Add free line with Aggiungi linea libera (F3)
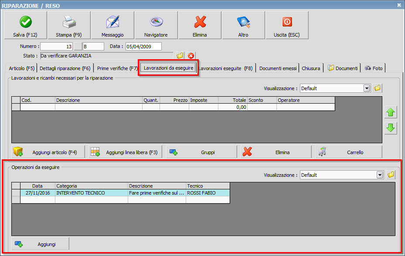This screenshot has width=405, height=256. click(x=125, y=152)
